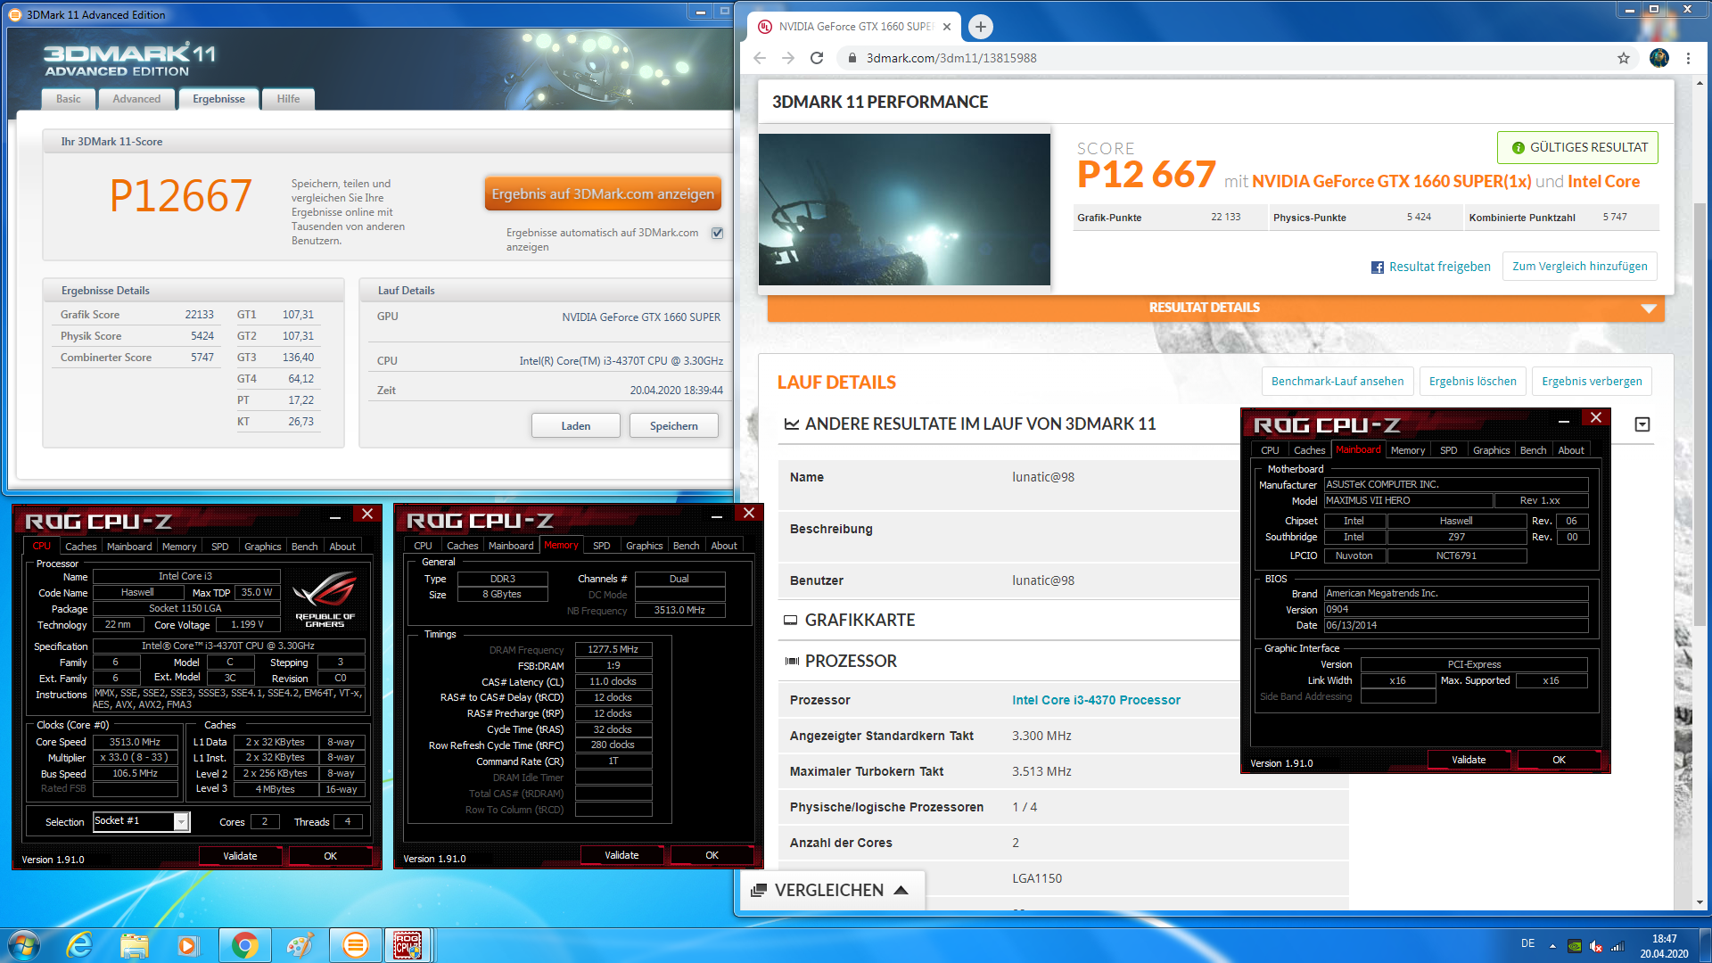Click the DE language indicator in taskbar
This screenshot has height=963, width=1712.
click(1527, 943)
